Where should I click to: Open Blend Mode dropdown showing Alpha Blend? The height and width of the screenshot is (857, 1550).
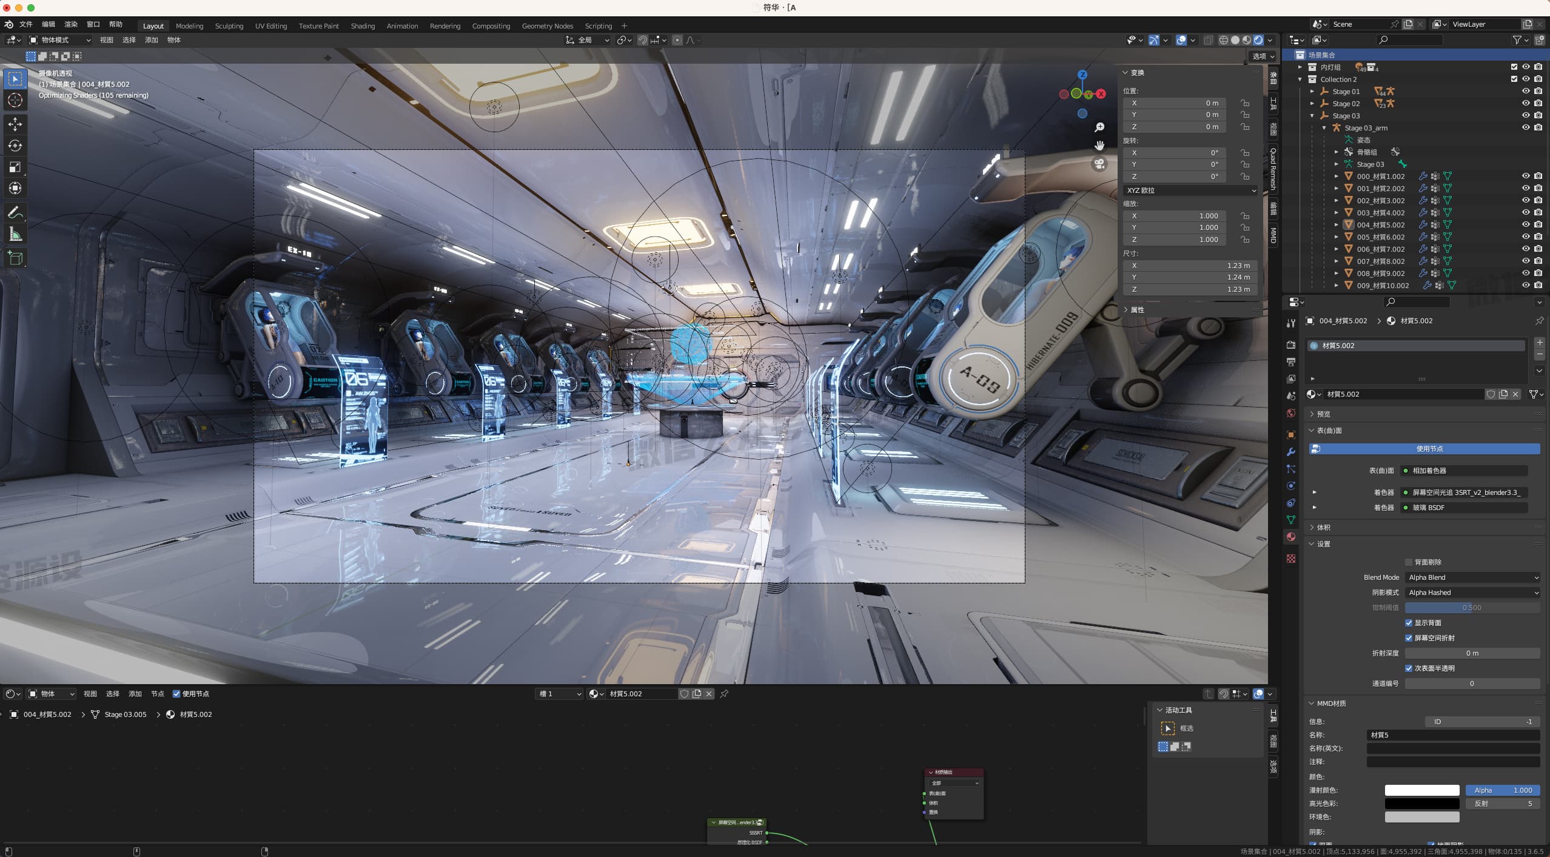pos(1472,577)
